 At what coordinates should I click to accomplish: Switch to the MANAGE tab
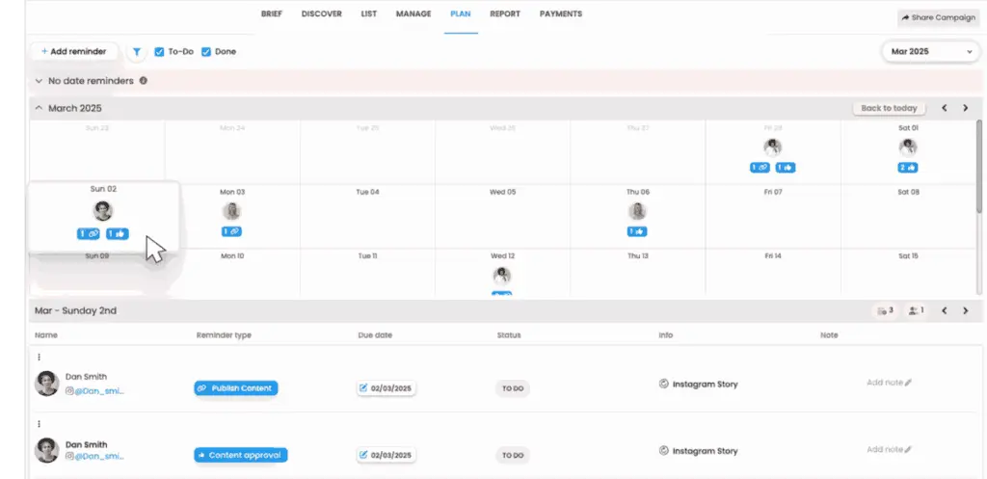tap(413, 13)
